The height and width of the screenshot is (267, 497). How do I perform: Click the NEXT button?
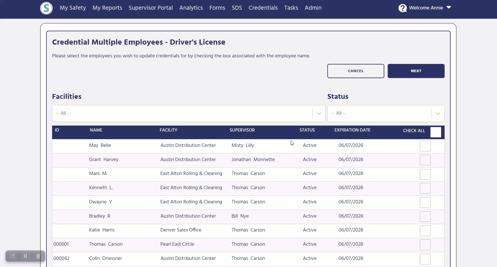416,71
